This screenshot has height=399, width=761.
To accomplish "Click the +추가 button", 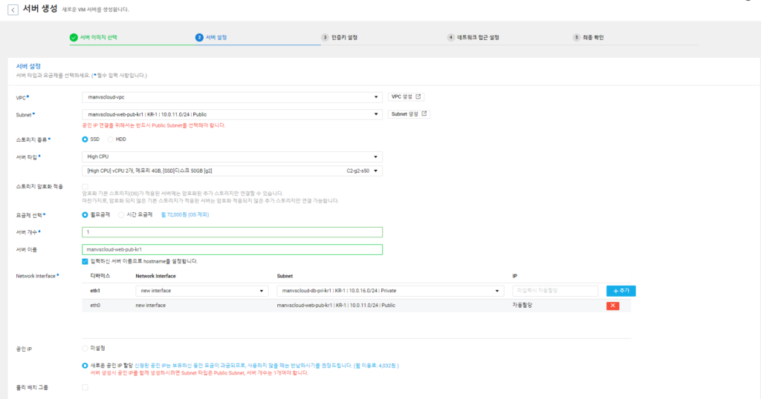I will (621, 291).
